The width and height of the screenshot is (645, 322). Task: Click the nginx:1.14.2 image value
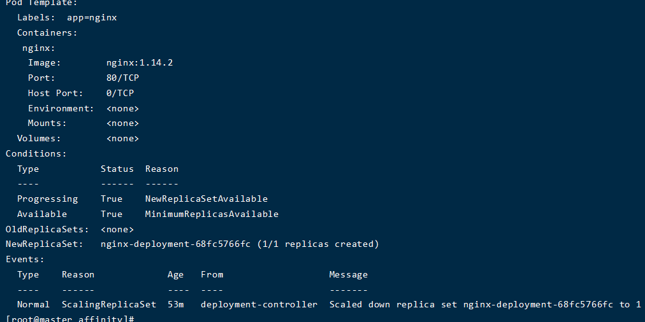[140, 62]
